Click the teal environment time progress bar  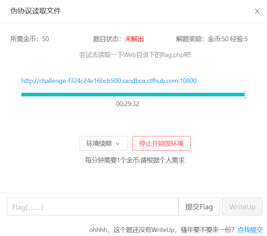[x=133, y=95]
